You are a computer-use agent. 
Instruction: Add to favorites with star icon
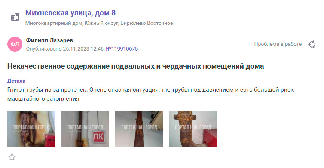click(x=12, y=157)
